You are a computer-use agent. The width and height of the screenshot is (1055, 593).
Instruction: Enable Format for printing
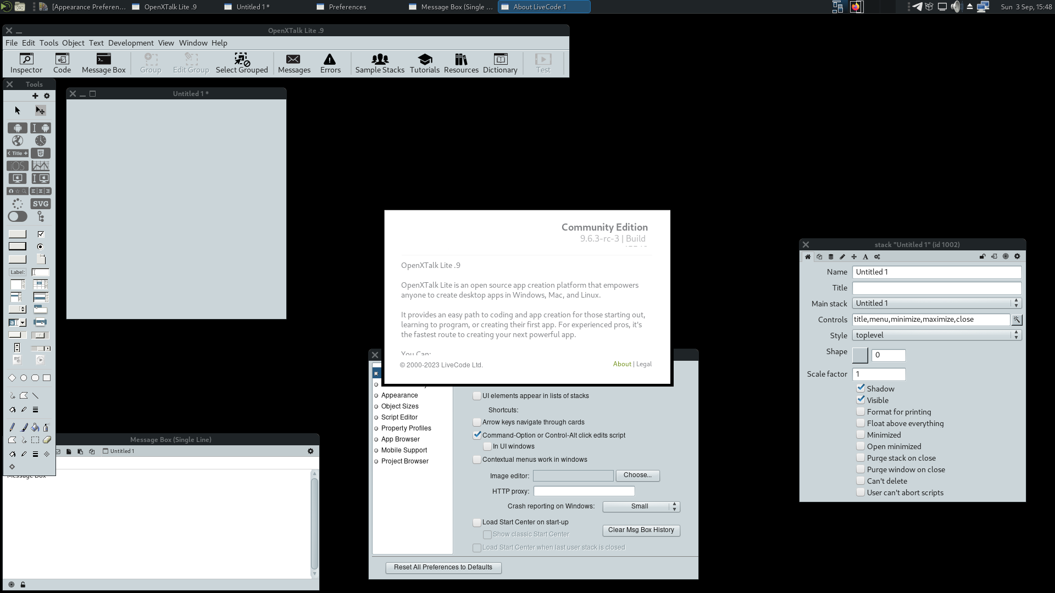coord(860,411)
